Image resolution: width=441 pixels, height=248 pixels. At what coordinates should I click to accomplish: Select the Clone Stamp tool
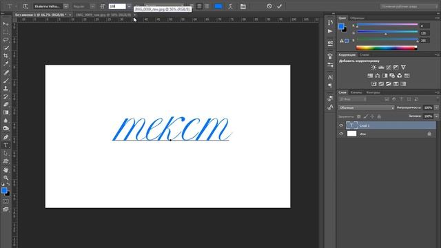(x=6, y=88)
